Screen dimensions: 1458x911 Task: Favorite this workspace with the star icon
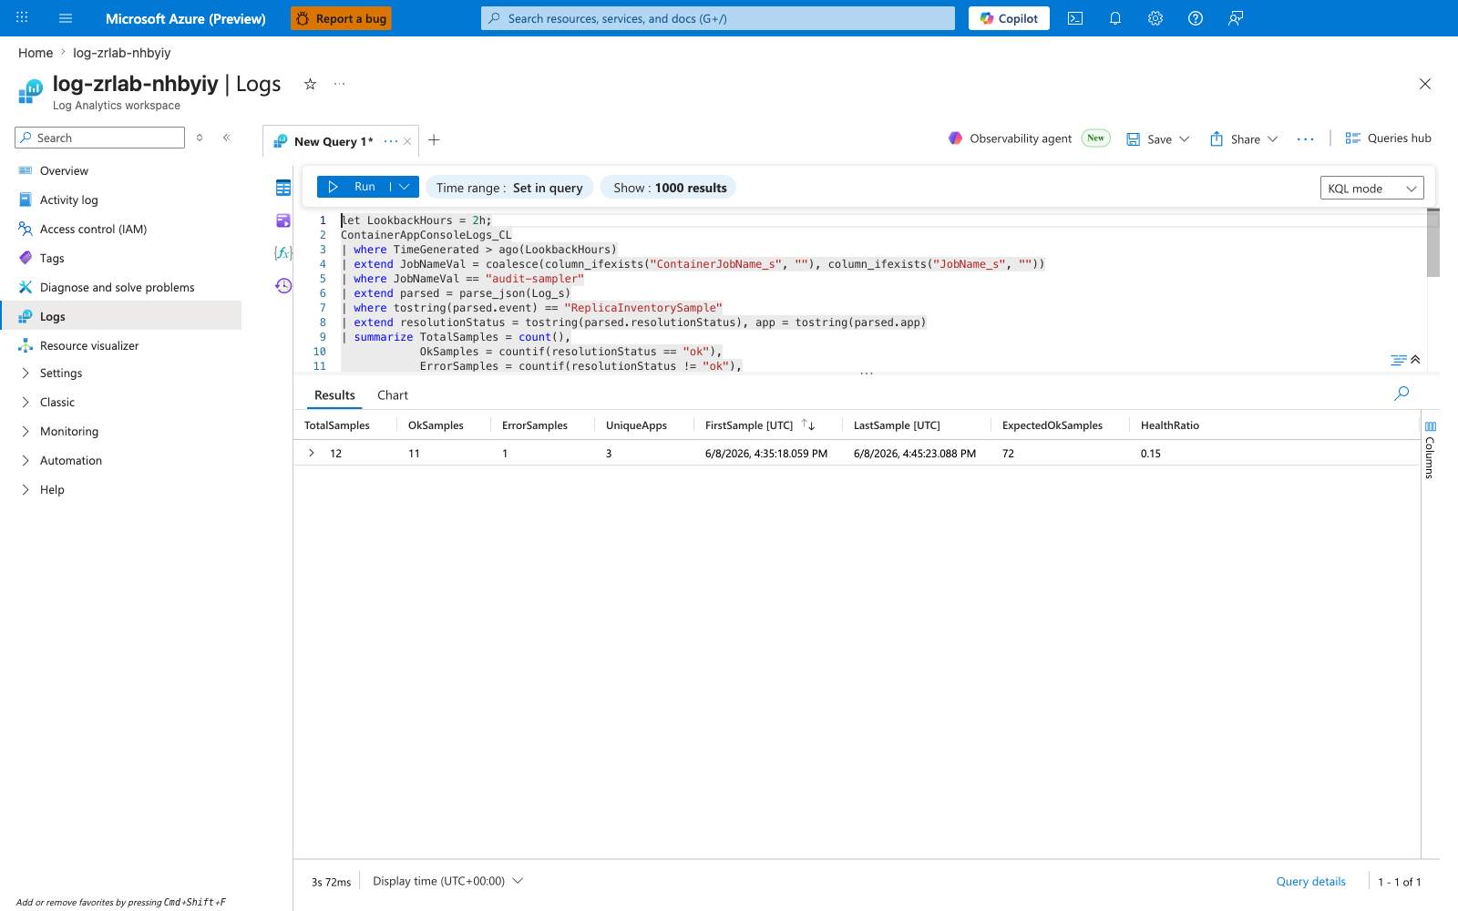[310, 84]
